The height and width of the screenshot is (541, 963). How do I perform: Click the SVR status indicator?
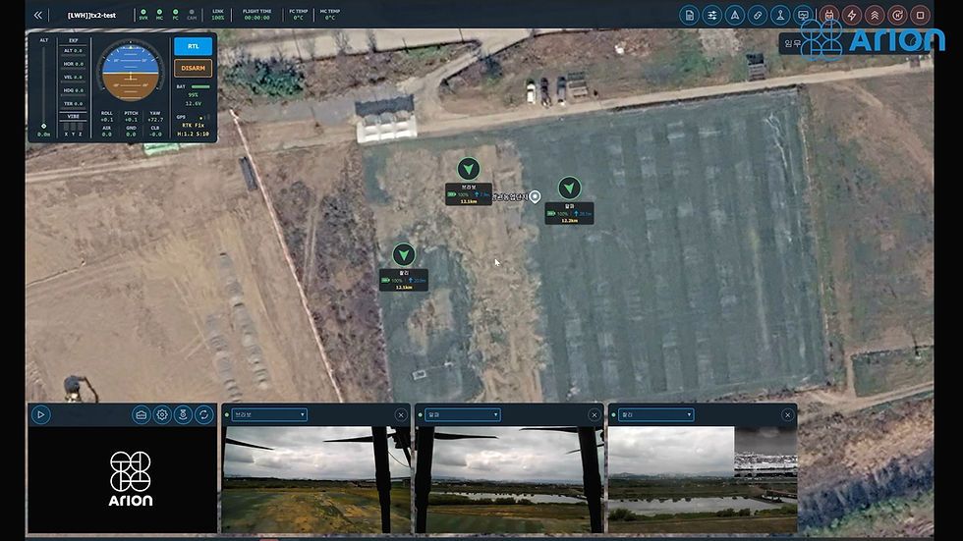tap(143, 15)
